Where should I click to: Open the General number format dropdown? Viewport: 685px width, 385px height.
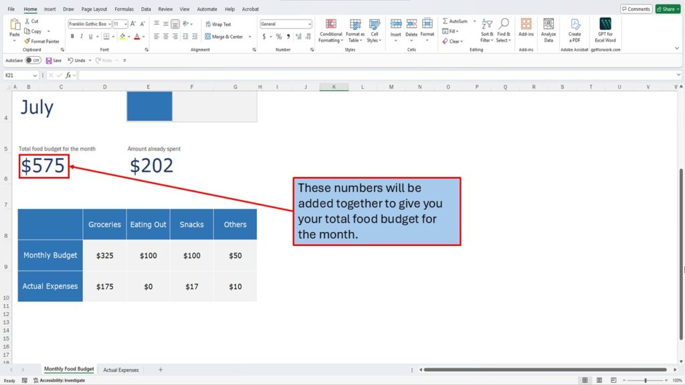pyautogui.click(x=309, y=24)
